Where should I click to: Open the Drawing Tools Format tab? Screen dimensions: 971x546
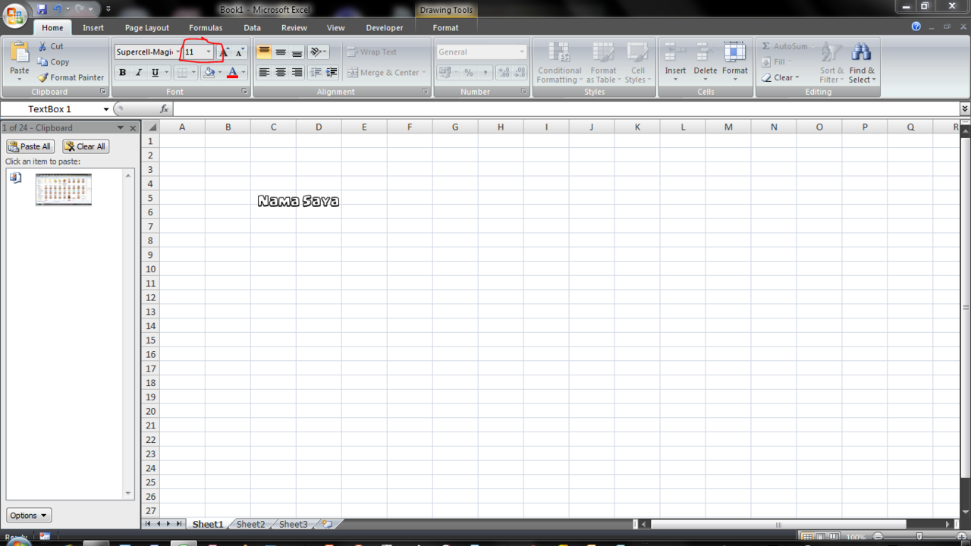[x=445, y=27]
